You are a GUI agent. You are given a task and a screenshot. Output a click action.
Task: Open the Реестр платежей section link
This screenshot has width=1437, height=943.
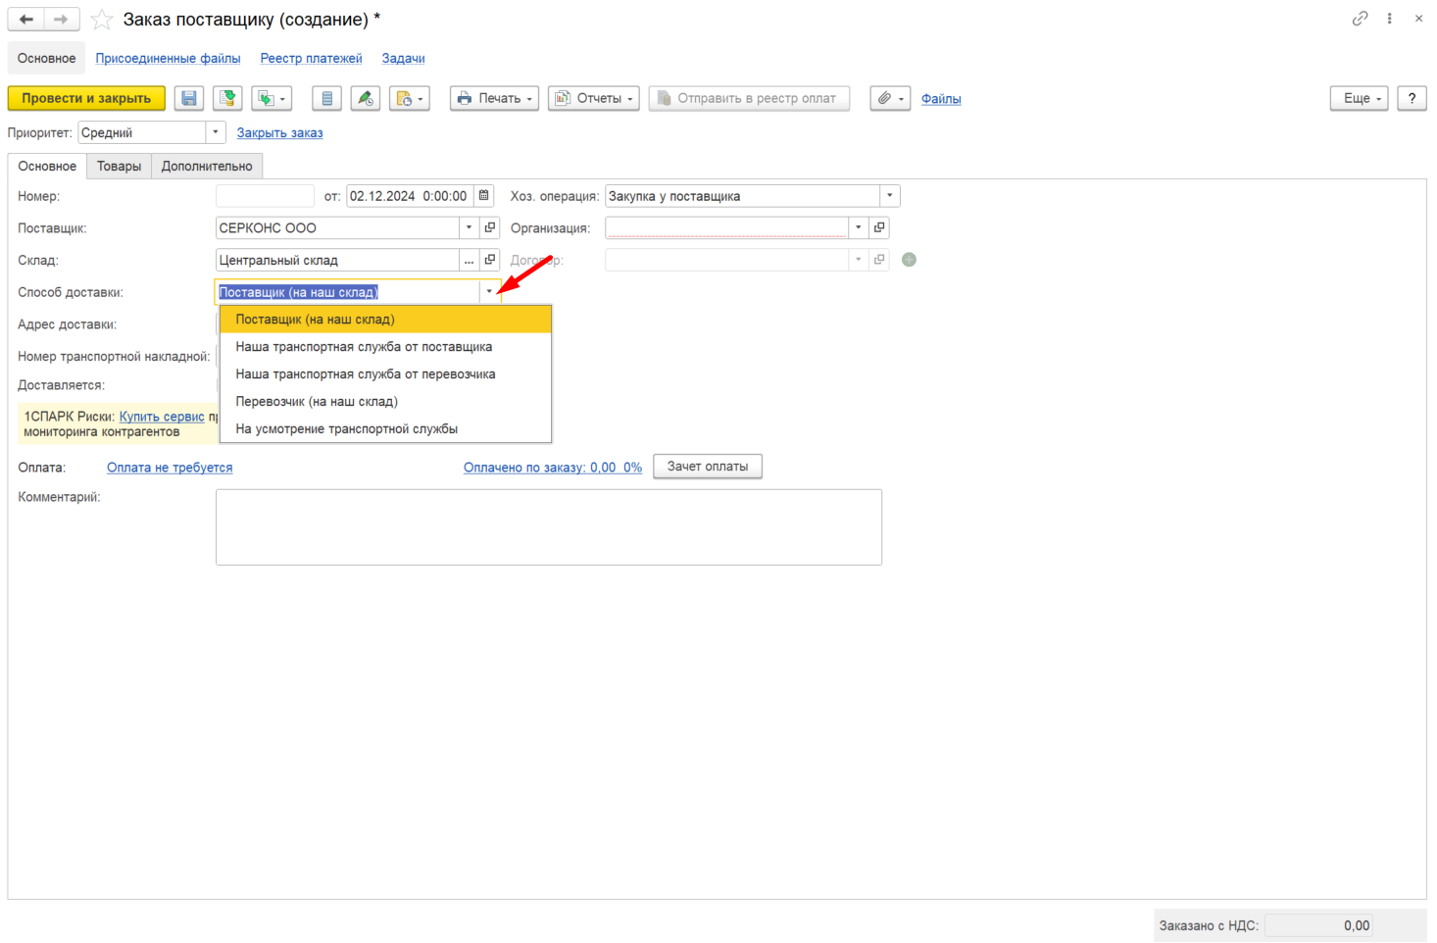click(312, 59)
